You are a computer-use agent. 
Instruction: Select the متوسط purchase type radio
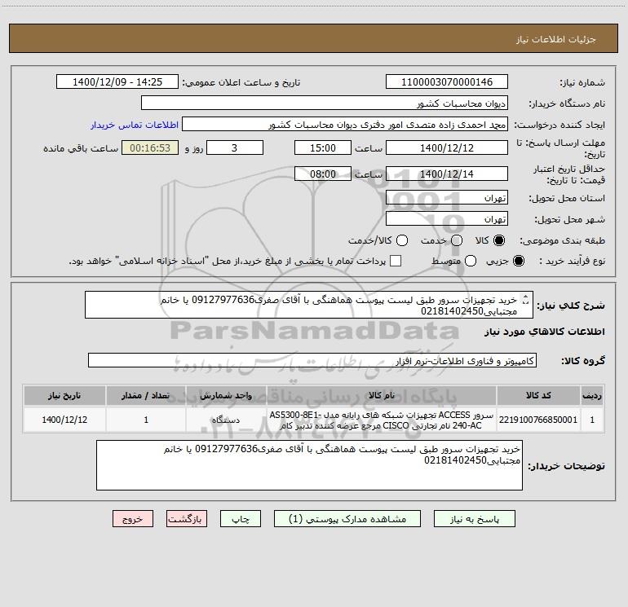coord(471,261)
